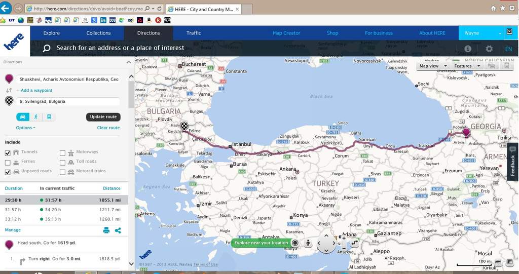Click the route overview icon beside zoom

354,243
